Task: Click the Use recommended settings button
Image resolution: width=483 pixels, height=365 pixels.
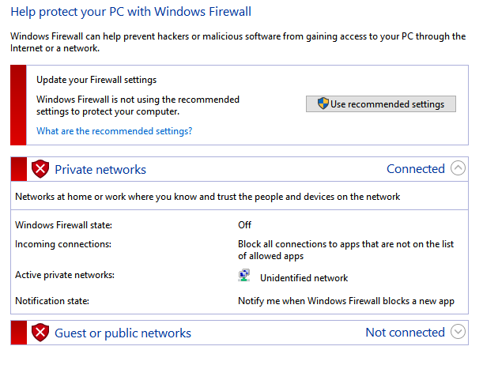Action: pyautogui.click(x=381, y=104)
